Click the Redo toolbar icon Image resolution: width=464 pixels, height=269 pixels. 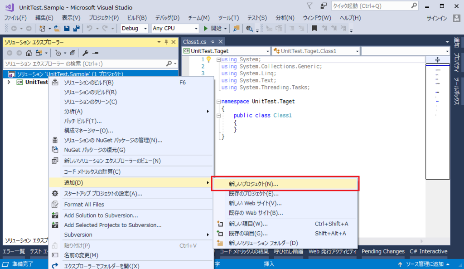point(105,29)
